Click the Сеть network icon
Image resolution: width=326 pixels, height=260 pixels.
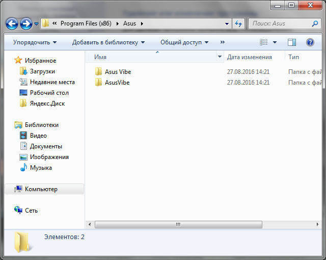[x=18, y=210]
